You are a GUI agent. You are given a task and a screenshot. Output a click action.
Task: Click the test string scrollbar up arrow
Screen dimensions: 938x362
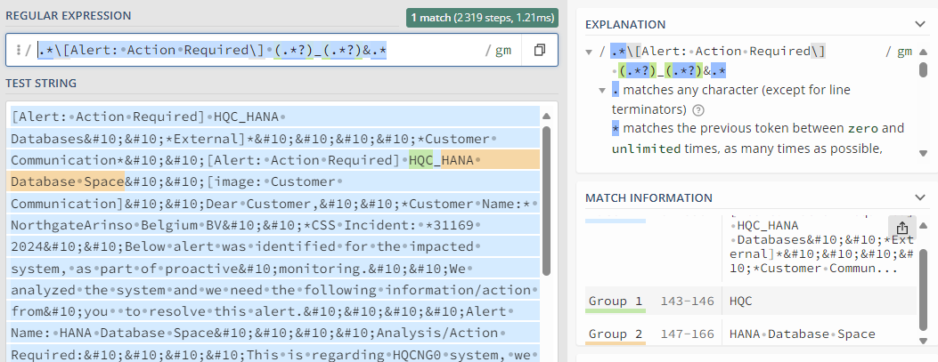click(545, 117)
